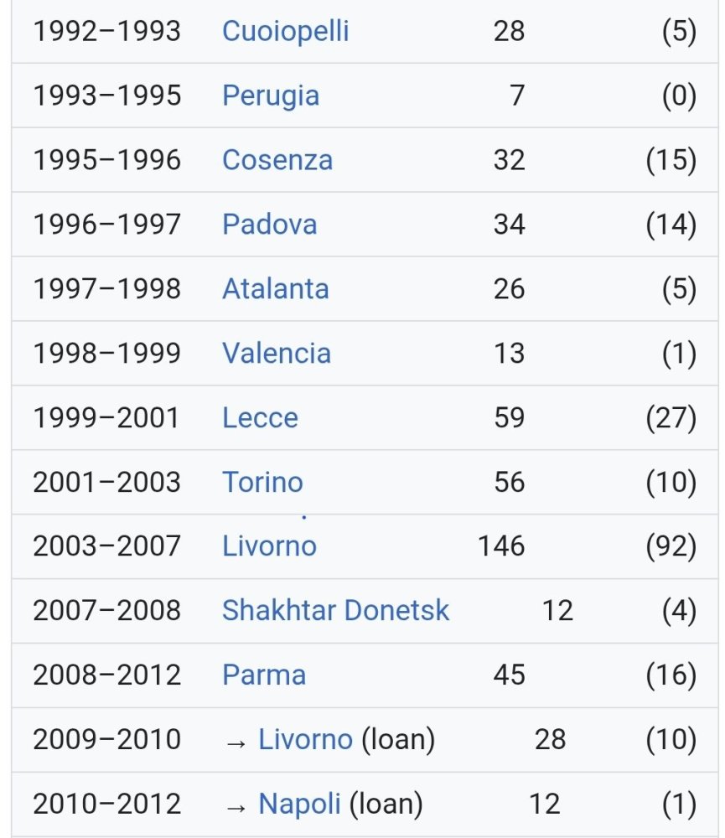Viewport: 725px width, 838px height.
Task: Click the Padova link
Action: point(270,224)
